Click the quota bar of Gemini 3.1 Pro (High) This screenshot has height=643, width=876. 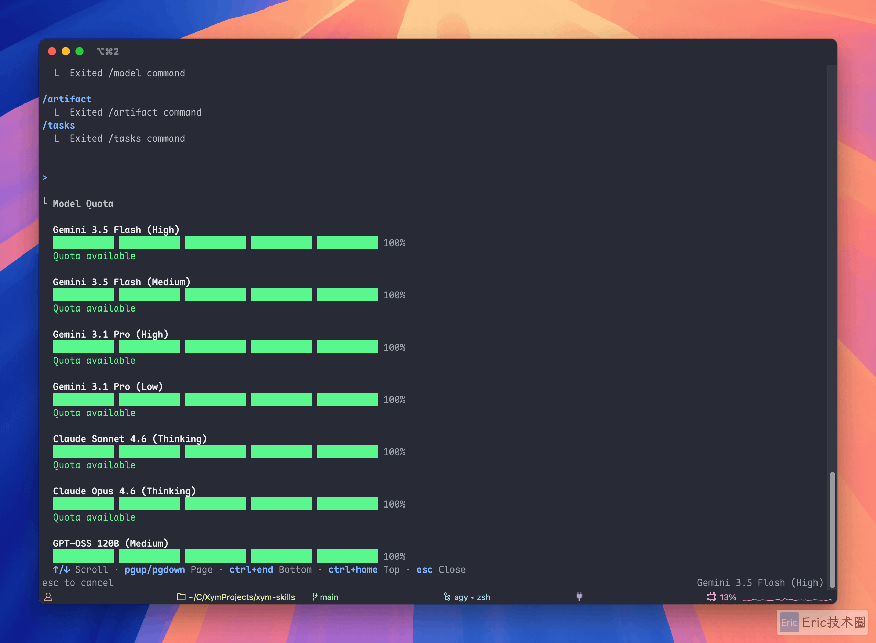coord(215,347)
